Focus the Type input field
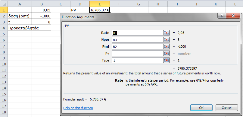The width and height of the screenshot is (243, 117). (138, 60)
